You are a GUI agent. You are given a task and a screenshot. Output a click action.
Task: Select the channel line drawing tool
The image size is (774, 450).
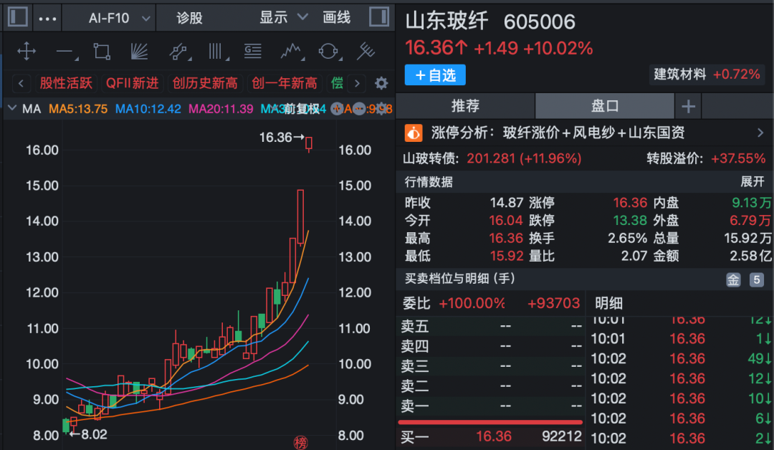click(178, 52)
